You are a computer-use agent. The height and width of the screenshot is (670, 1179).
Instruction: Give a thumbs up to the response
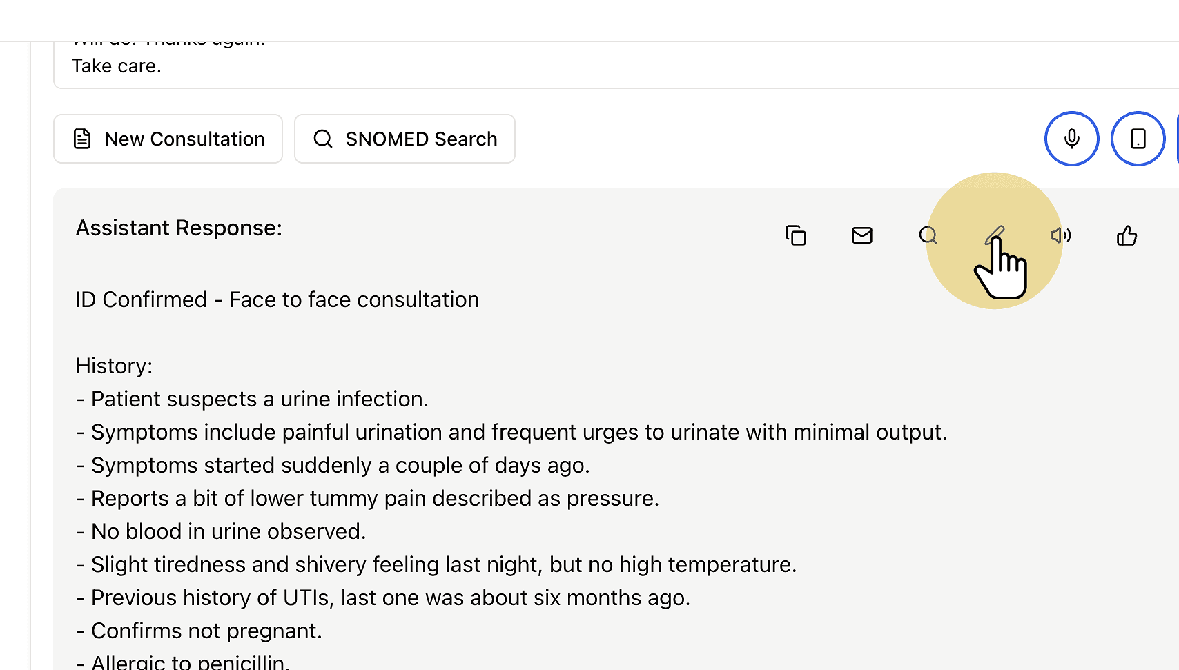[1127, 235]
